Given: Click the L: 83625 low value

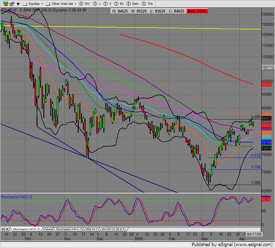Looking at the screenshot, I should (158, 11).
